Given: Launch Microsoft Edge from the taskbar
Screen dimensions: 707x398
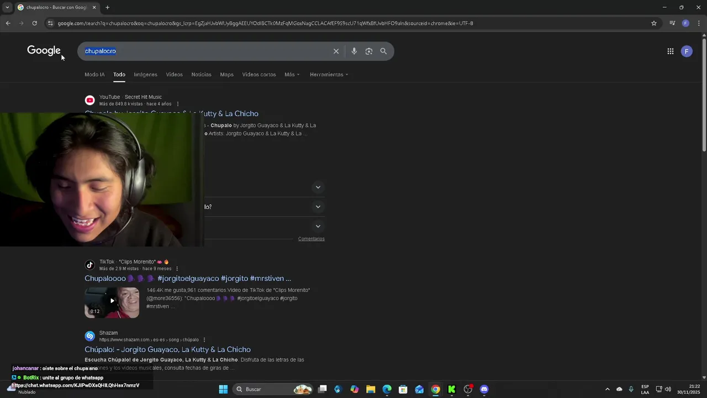Looking at the screenshot, I should 387,389.
